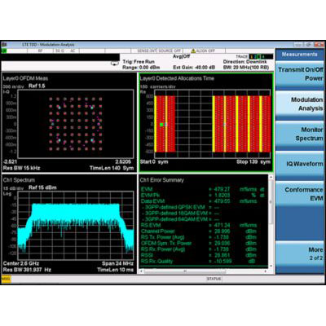Image resolution: width=326 pixels, height=326 pixels.
Task: Click the trace 1 indicator box
Action: [251, 56]
